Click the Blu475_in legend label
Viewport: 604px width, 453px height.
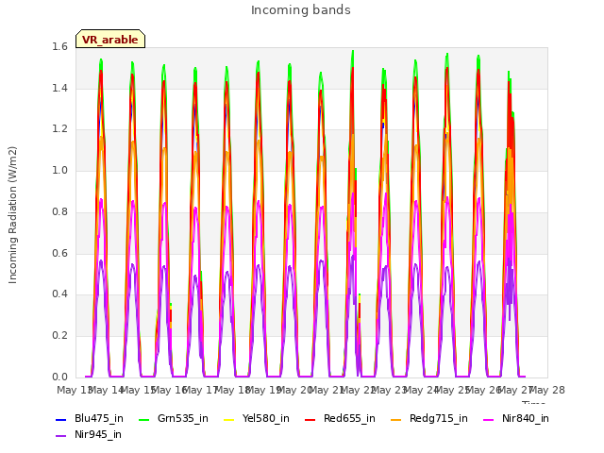coord(99,418)
